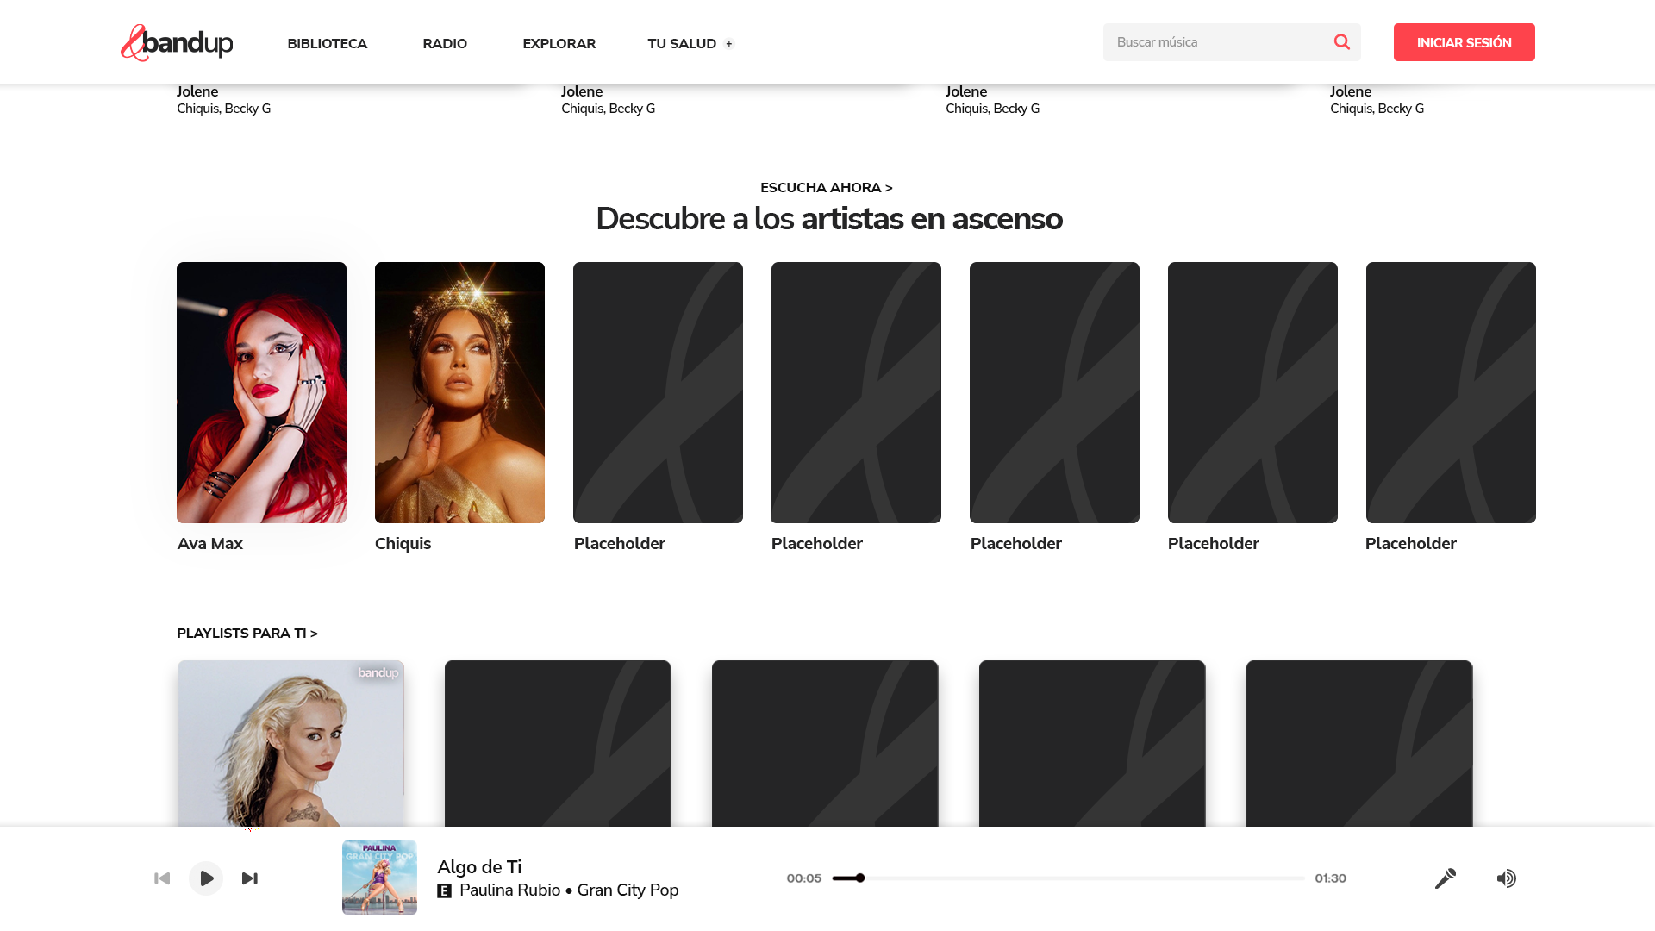
Task: Click the second Jolene song title
Action: pyautogui.click(x=582, y=91)
